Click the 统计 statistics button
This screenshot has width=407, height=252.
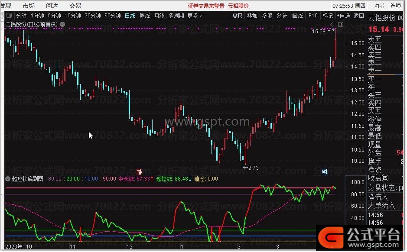(282, 16)
